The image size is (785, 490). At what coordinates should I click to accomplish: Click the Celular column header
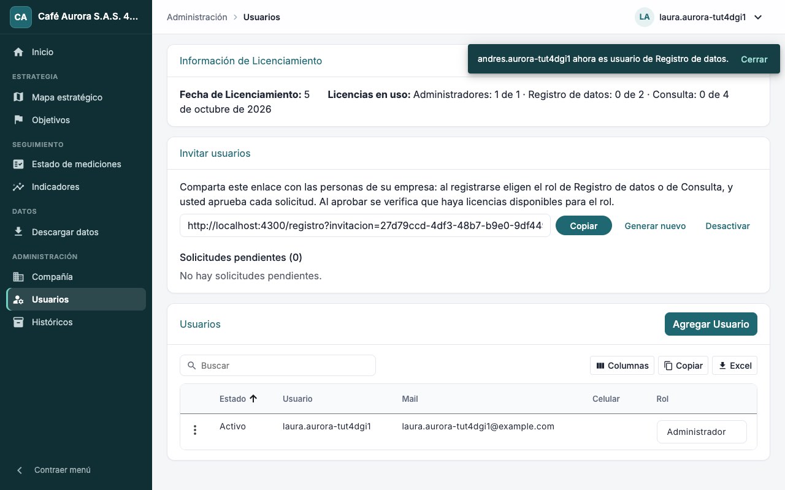(x=606, y=399)
